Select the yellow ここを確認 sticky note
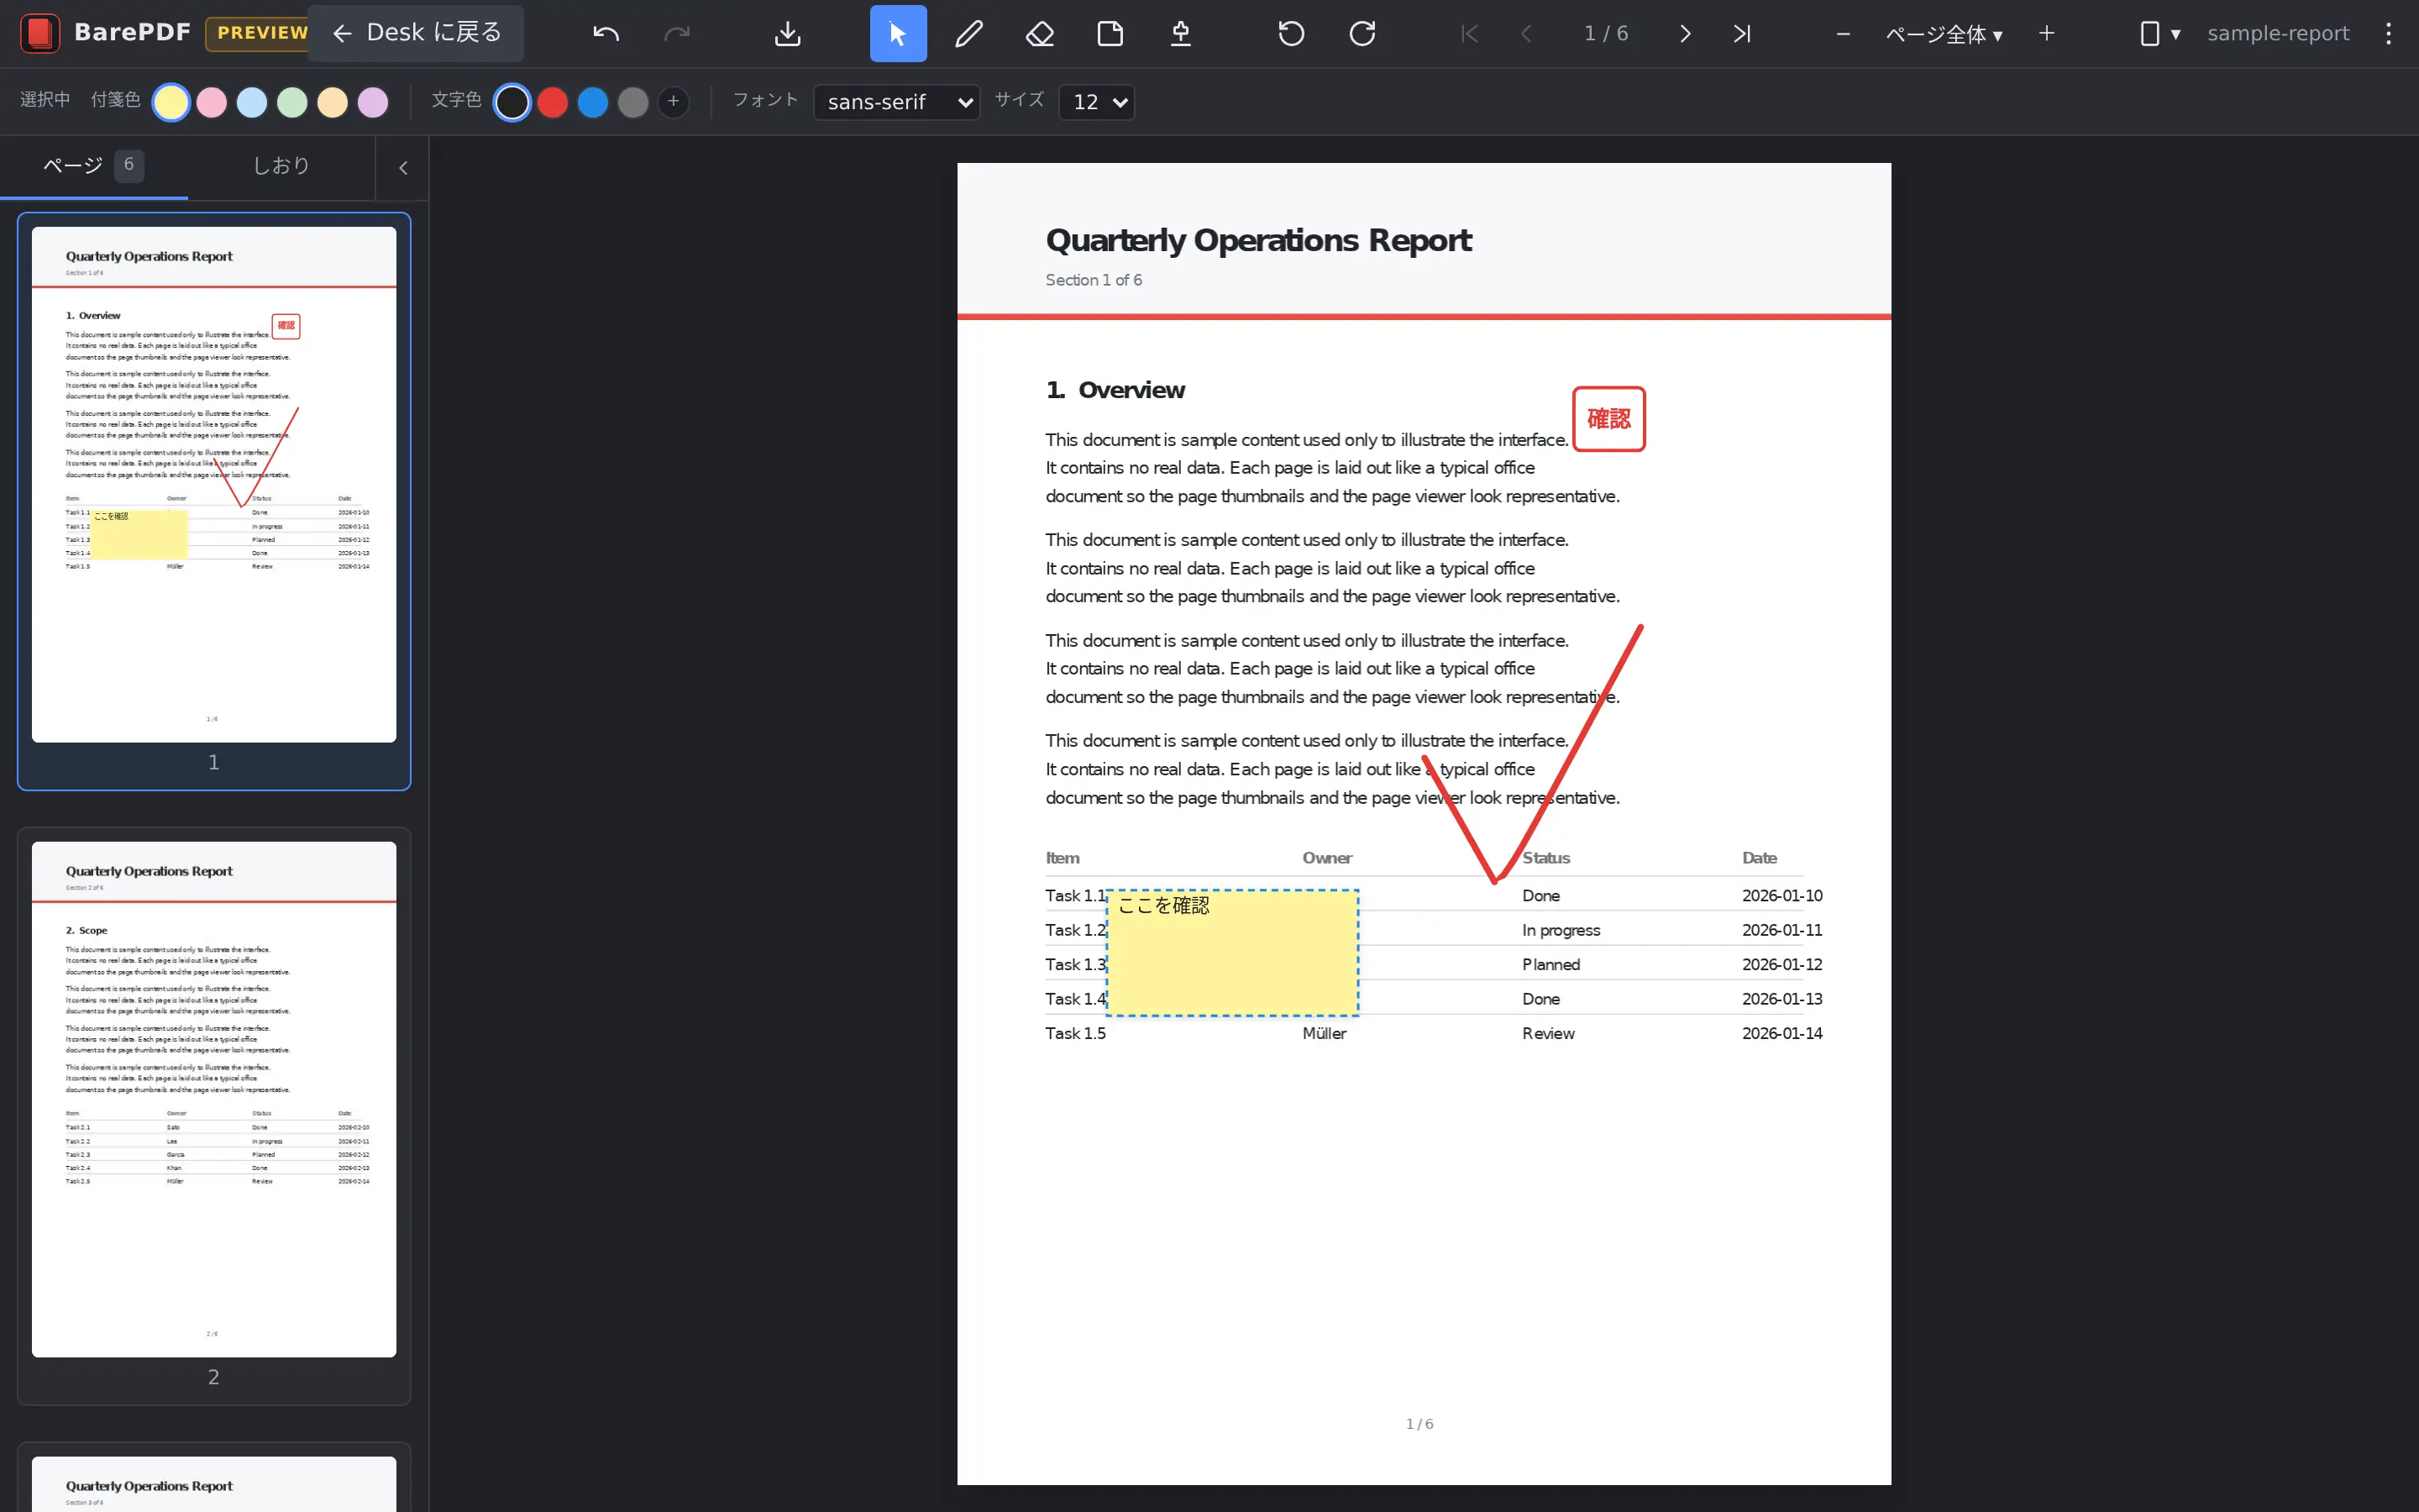This screenshot has height=1512, width=2419. [1232, 953]
